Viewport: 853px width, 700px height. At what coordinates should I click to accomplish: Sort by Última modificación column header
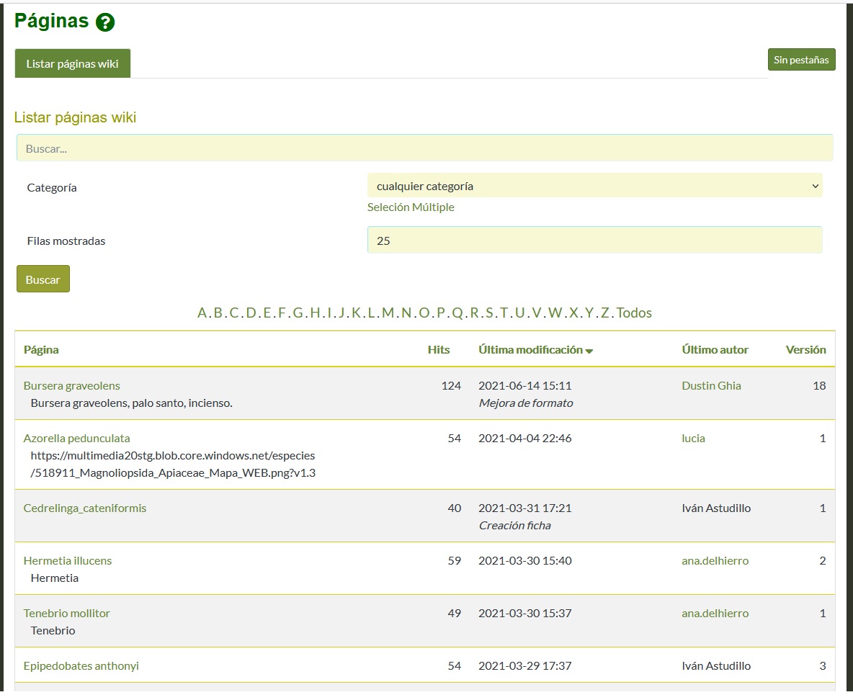530,350
